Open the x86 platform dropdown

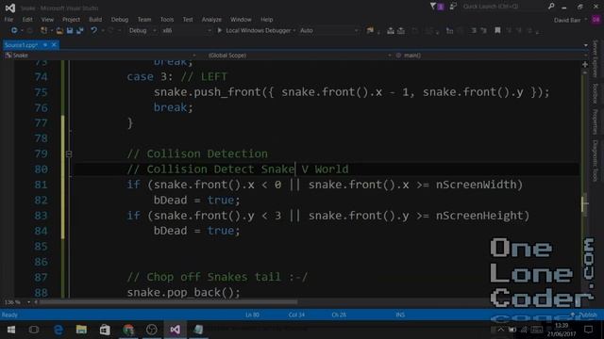point(187,30)
